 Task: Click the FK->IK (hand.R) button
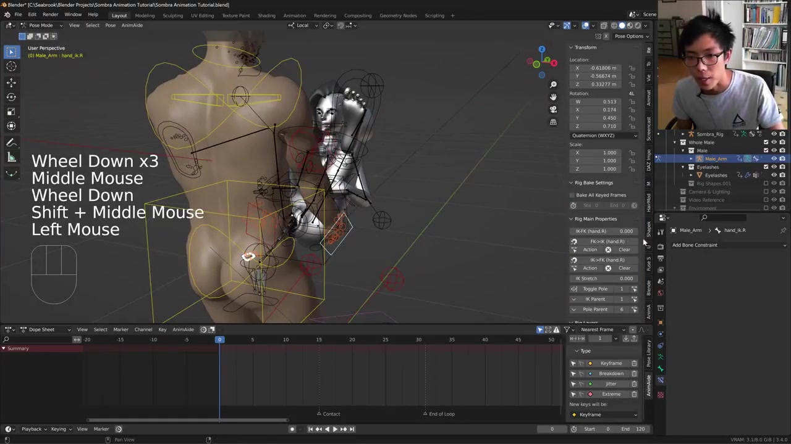coord(606,242)
